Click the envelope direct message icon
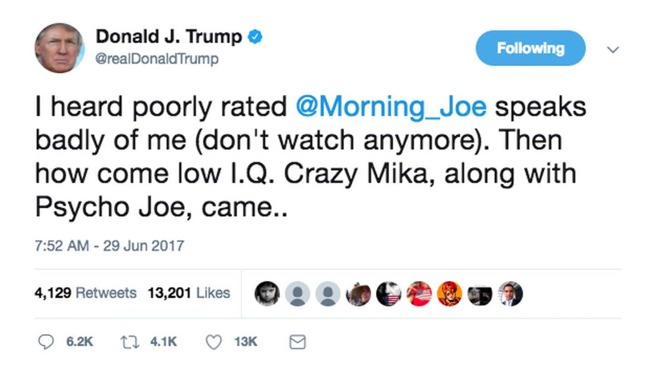Image resolution: width=655 pixels, height=368 pixels. coord(297,342)
